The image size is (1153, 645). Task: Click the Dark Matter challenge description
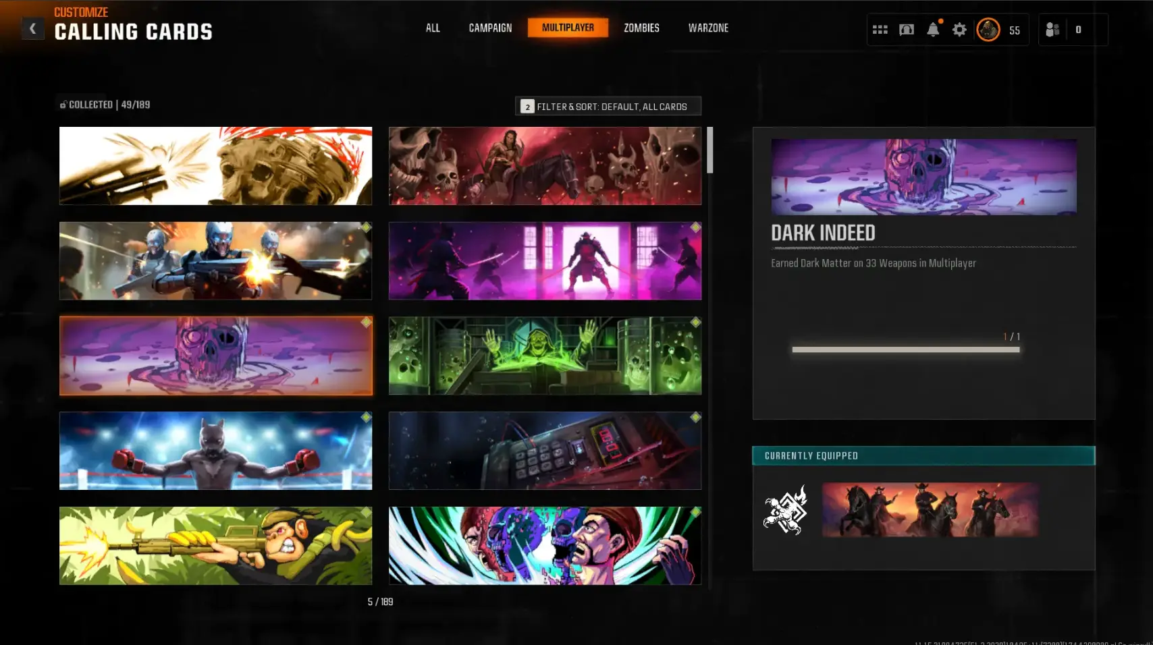(874, 263)
